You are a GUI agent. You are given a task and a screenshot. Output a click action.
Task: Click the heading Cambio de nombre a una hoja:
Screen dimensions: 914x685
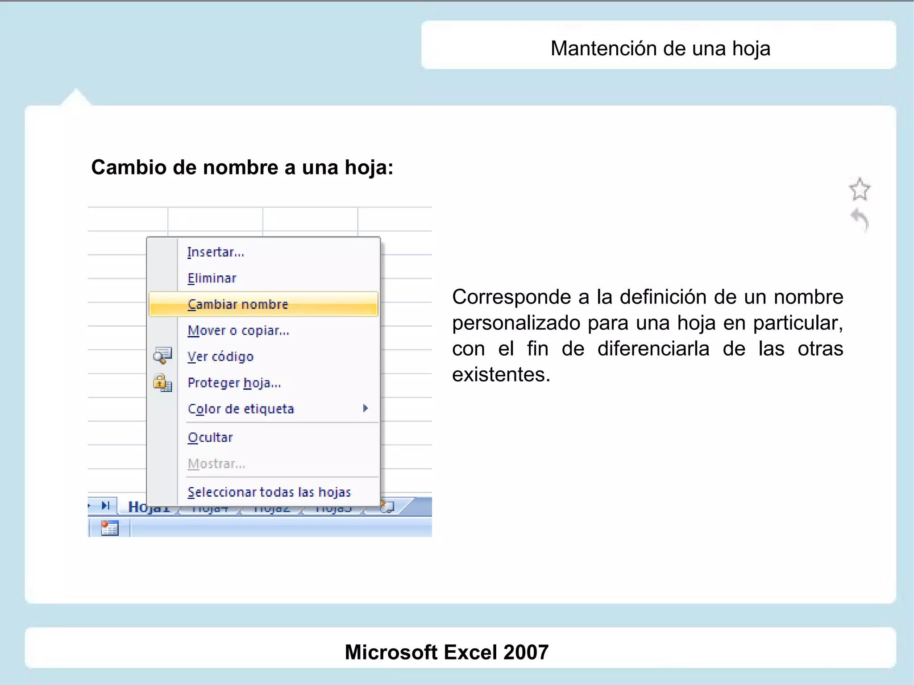[x=242, y=167]
